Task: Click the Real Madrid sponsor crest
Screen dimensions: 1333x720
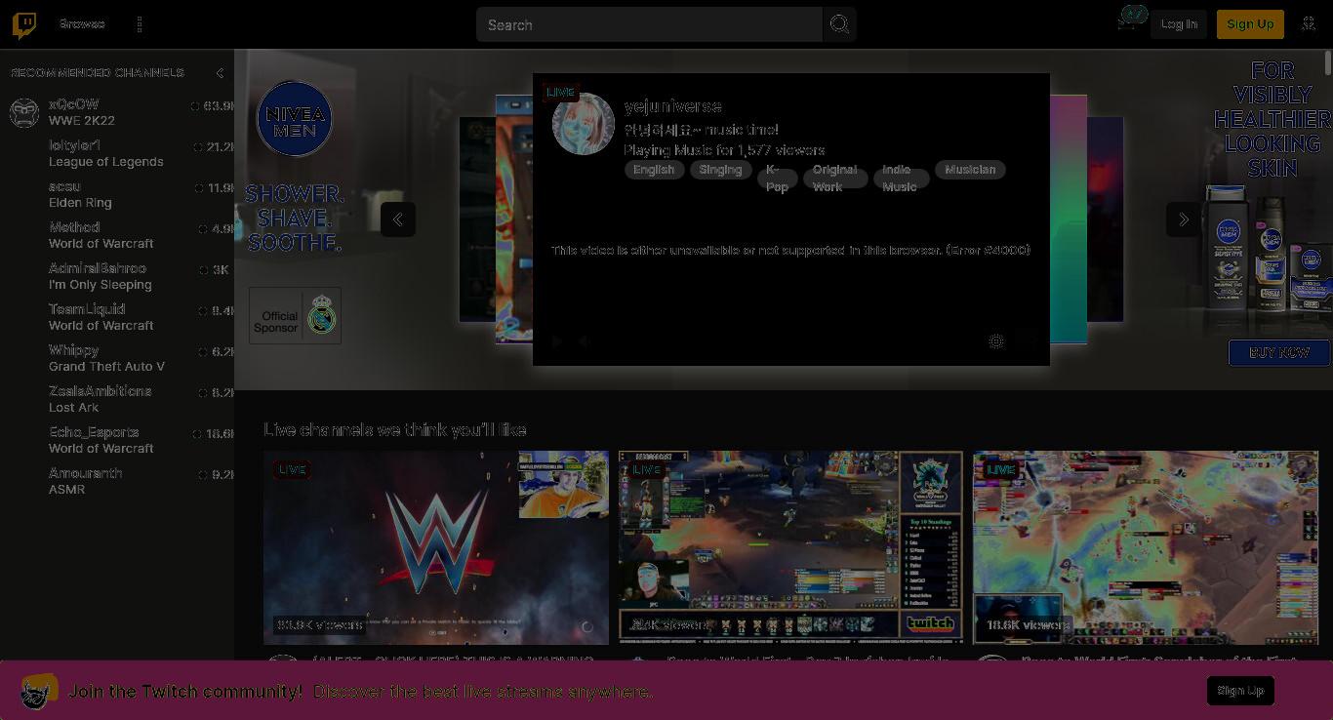Action: (x=321, y=316)
